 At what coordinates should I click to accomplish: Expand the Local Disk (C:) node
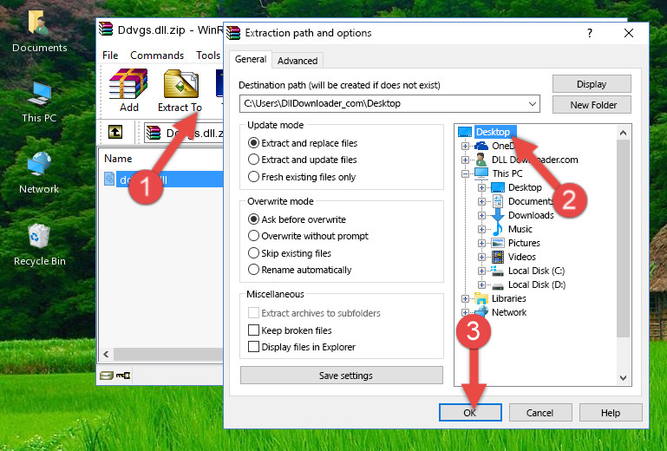coord(481,271)
